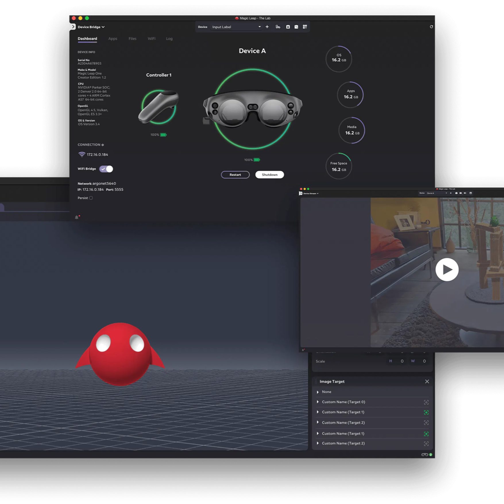Viewport: 504px width, 504px height.
Task: Close the Image Target panel
Action: [427, 381]
